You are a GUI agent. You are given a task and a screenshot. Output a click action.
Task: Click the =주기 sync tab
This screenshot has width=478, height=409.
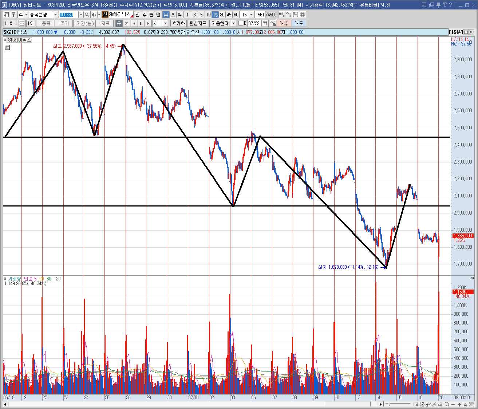tap(64, 23)
